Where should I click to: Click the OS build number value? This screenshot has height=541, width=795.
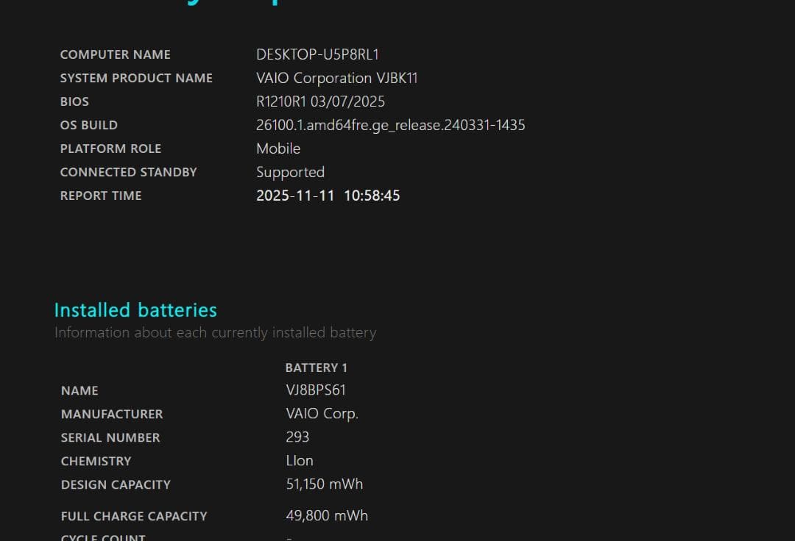[x=390, y=125]
